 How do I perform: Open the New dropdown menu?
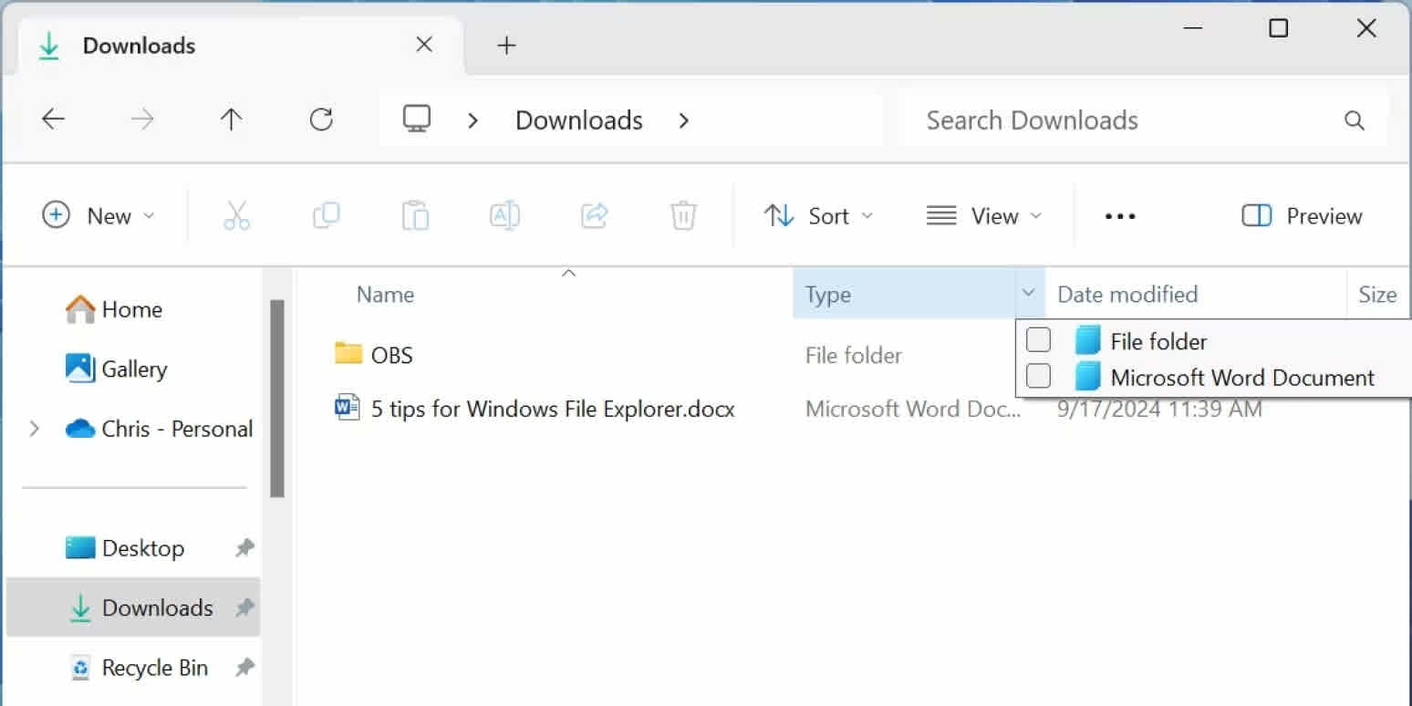pos(99,215)
